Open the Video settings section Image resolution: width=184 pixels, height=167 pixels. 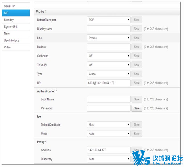(x=16, y=47)
